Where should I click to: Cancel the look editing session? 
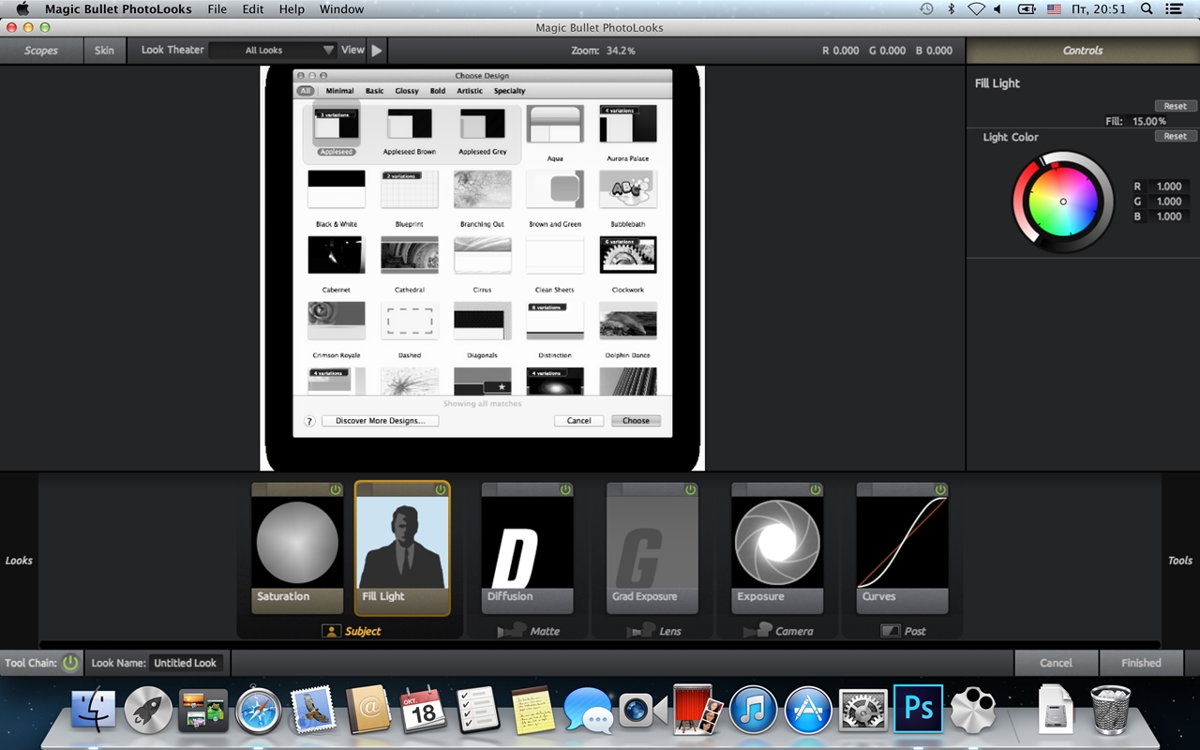pyautogui.click(x=1056, y=663)
